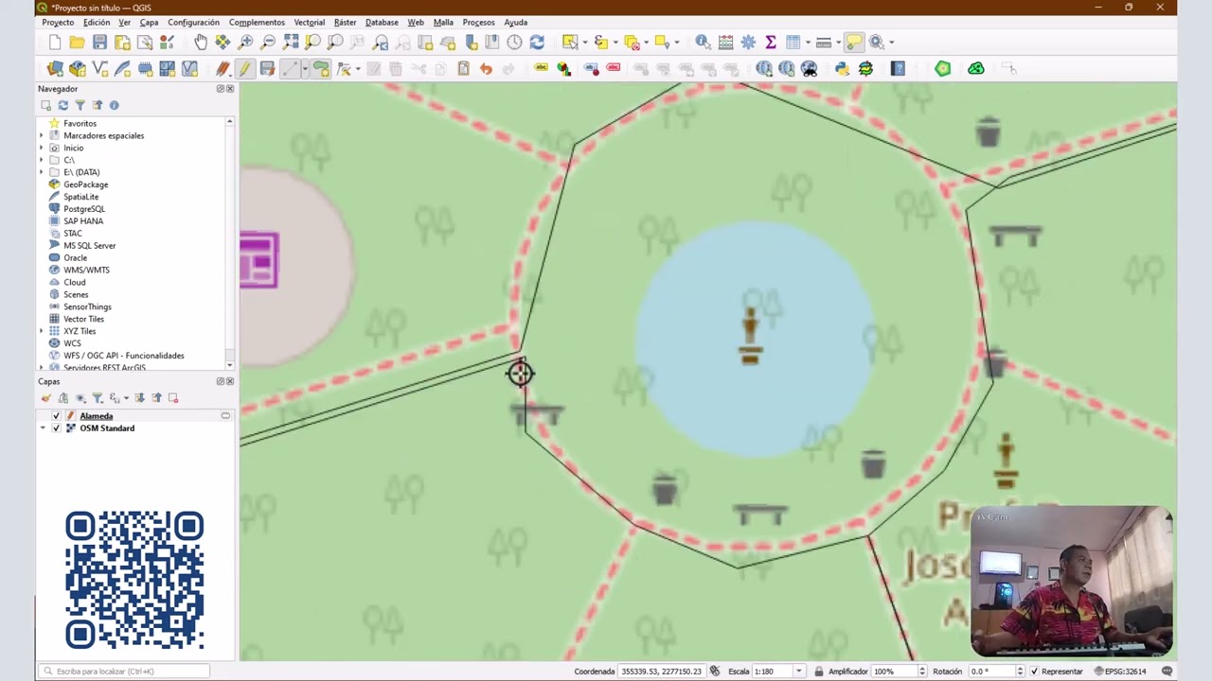Click the New GeoPackage Layer icon
Viewport: 1212px width, 681px height.
tap(78, 68)
